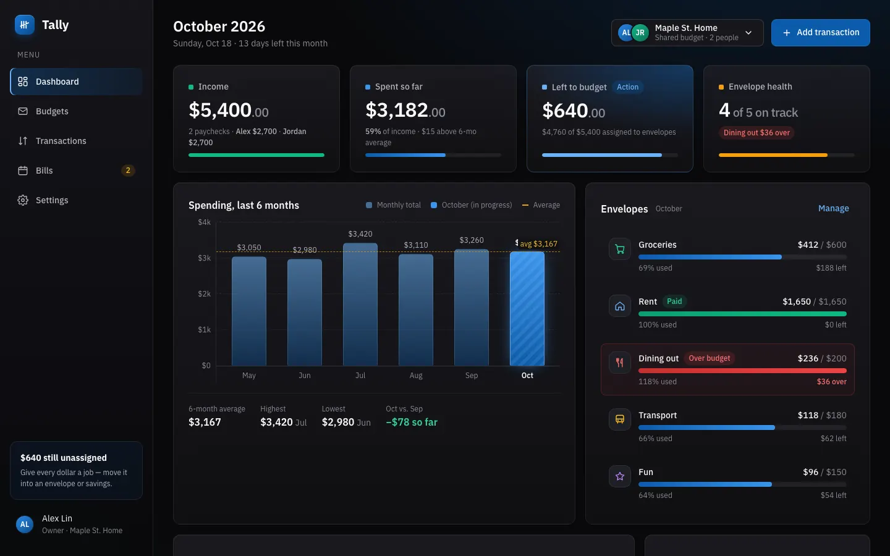Click the AL avatar in budget switcher
The width and height of the screenshot is (890, 556).
(x=625, y=33)
